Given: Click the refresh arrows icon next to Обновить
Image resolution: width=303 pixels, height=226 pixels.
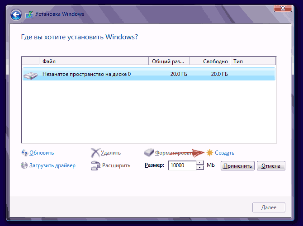Looking at the screenshot, I should tap(24, 153).
